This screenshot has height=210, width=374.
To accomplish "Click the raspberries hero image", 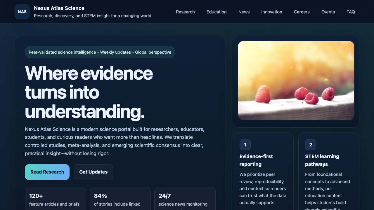I will click(x=296, y=80).
